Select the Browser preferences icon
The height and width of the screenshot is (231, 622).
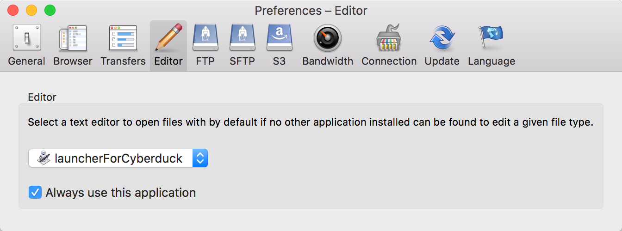[x=73, y=39]
